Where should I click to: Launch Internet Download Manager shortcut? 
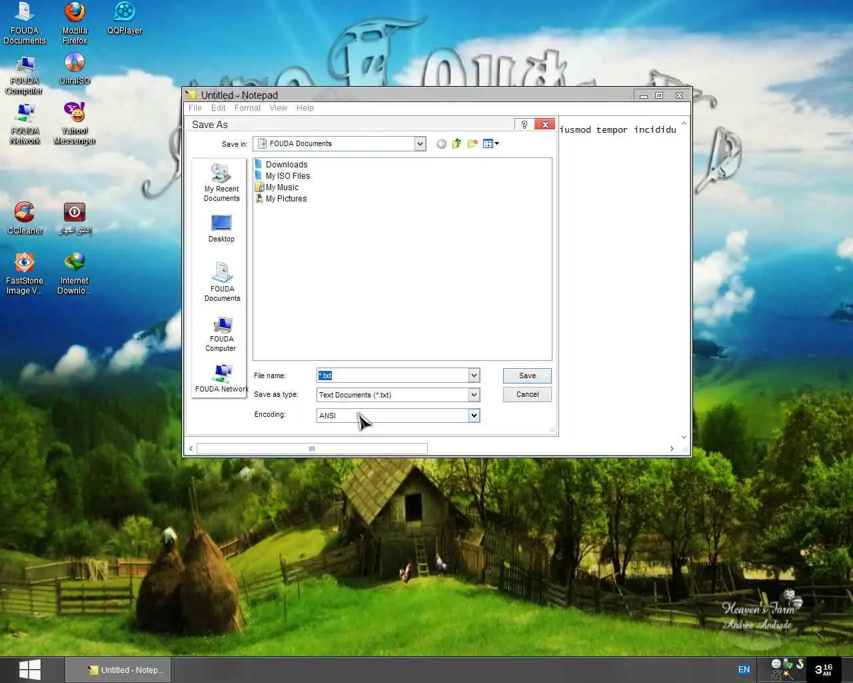click(x=75, y=273)
